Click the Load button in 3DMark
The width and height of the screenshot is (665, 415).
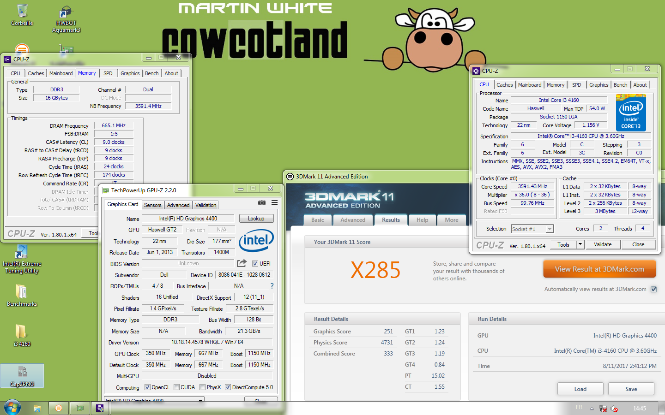[x=580, y=389]
